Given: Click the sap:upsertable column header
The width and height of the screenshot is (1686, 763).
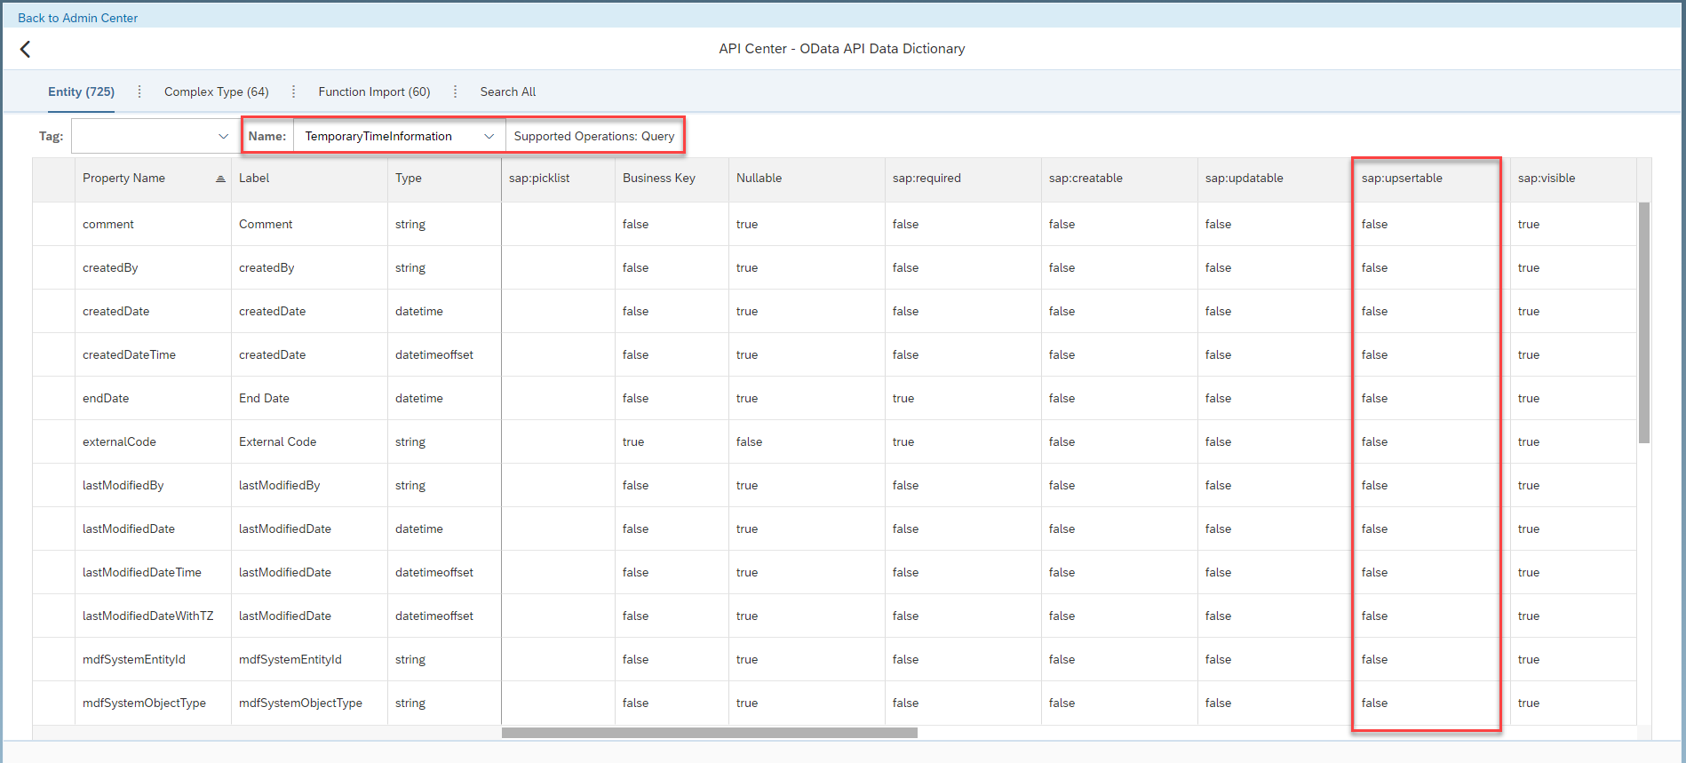Looking at the screenshot, I should point(1432,179).
